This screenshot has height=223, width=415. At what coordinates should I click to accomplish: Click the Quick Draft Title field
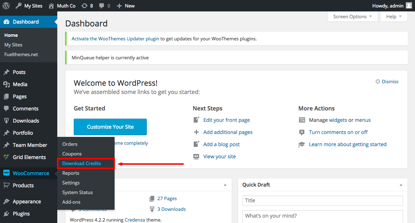pos(323,200)
